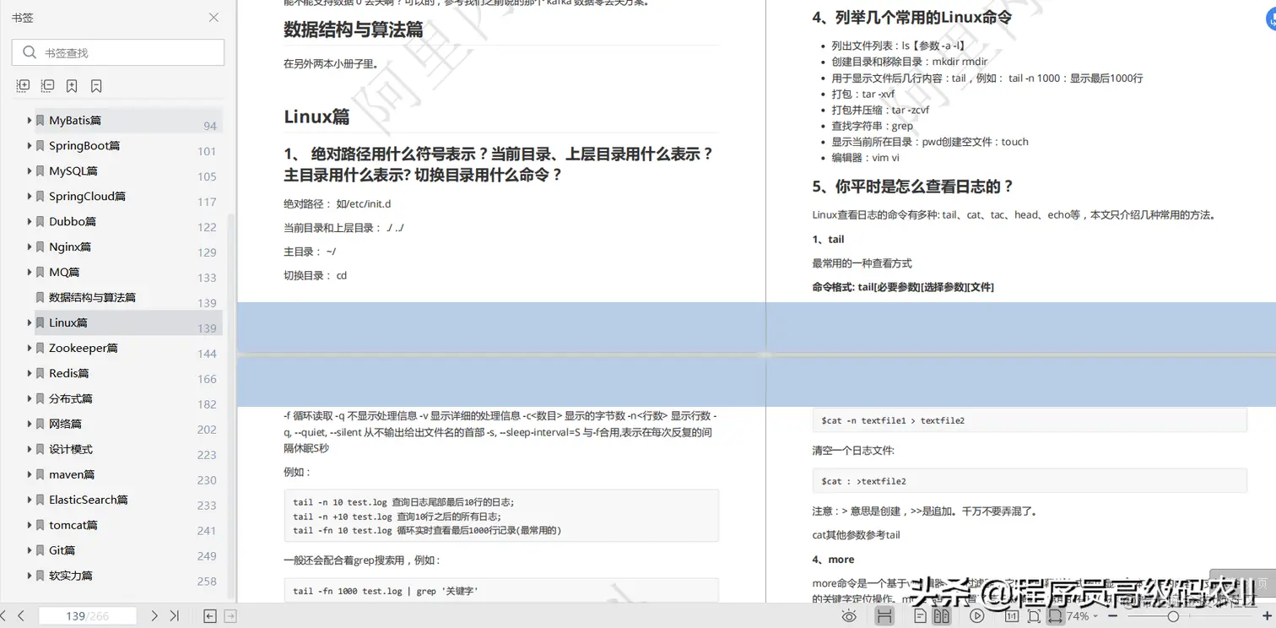Expand the MQ篇 bookmark

click(x=30, y=273)
